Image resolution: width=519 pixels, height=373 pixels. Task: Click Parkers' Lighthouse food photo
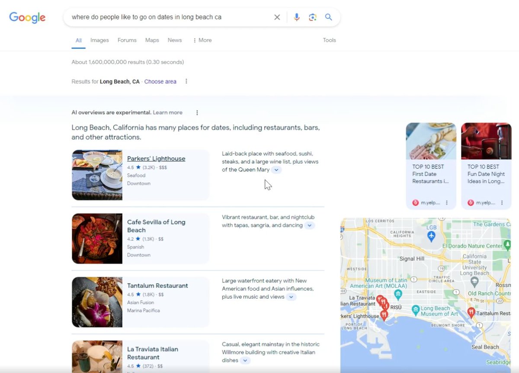97,175
